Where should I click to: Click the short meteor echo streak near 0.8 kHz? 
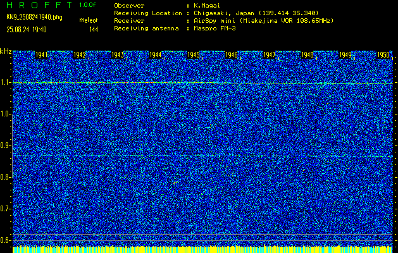(x=175, y=182)
